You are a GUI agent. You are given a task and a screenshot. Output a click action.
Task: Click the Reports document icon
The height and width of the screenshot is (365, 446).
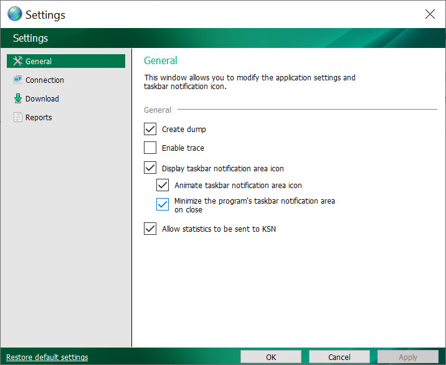point(17,117)
